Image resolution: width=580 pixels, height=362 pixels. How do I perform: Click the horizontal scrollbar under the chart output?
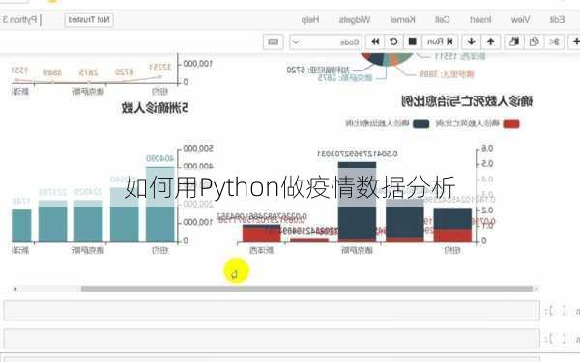(306, 289)
